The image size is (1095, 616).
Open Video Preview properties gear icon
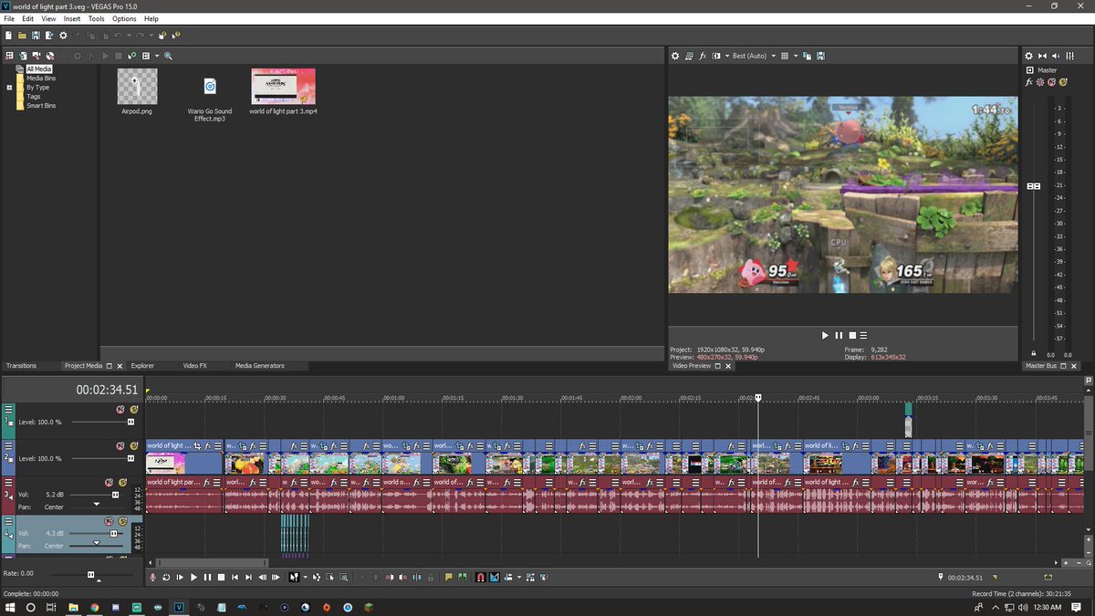pyautogui.click(x=675, y=56)
